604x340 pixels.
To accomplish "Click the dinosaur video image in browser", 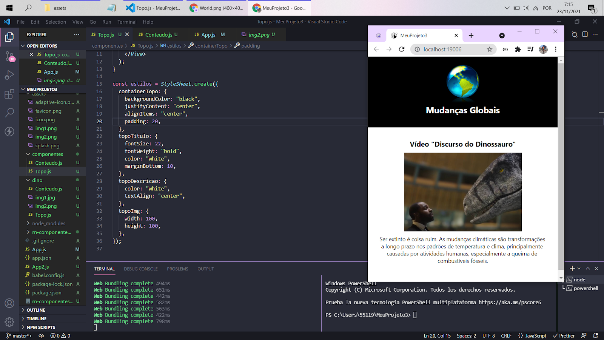I will click(462, 192).
